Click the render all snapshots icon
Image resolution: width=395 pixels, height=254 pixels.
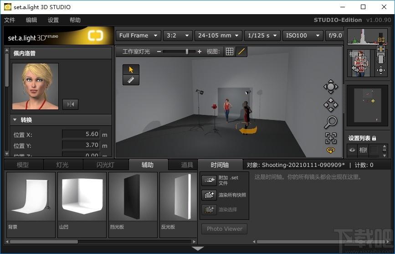point(209,195)
